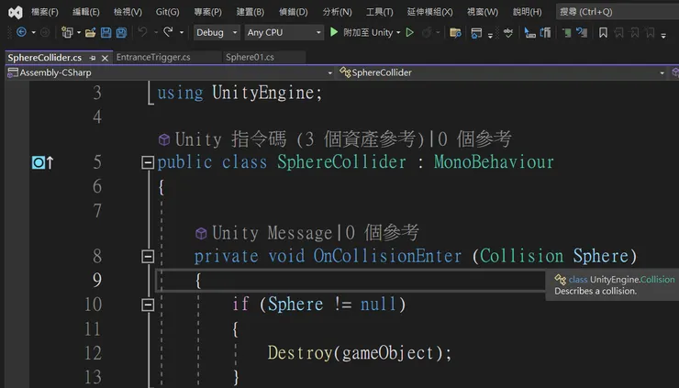Click the Next Bookmark icon
The width and height of the screenshot is (679, 388).
point(634,32)
